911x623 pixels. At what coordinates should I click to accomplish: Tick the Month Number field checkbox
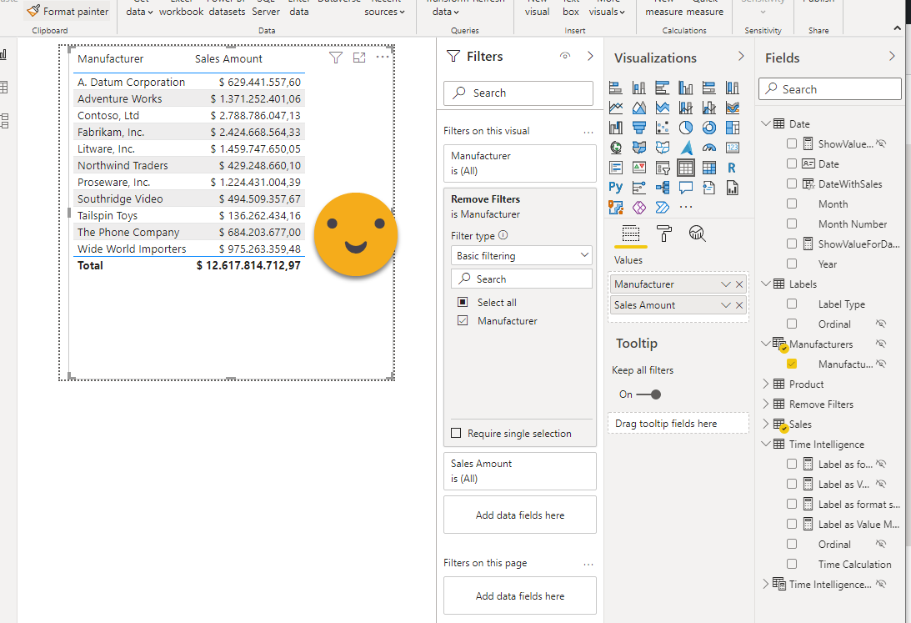[x=792, y=224]
